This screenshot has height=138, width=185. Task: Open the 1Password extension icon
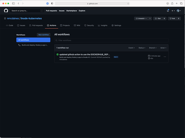(47, 3)
